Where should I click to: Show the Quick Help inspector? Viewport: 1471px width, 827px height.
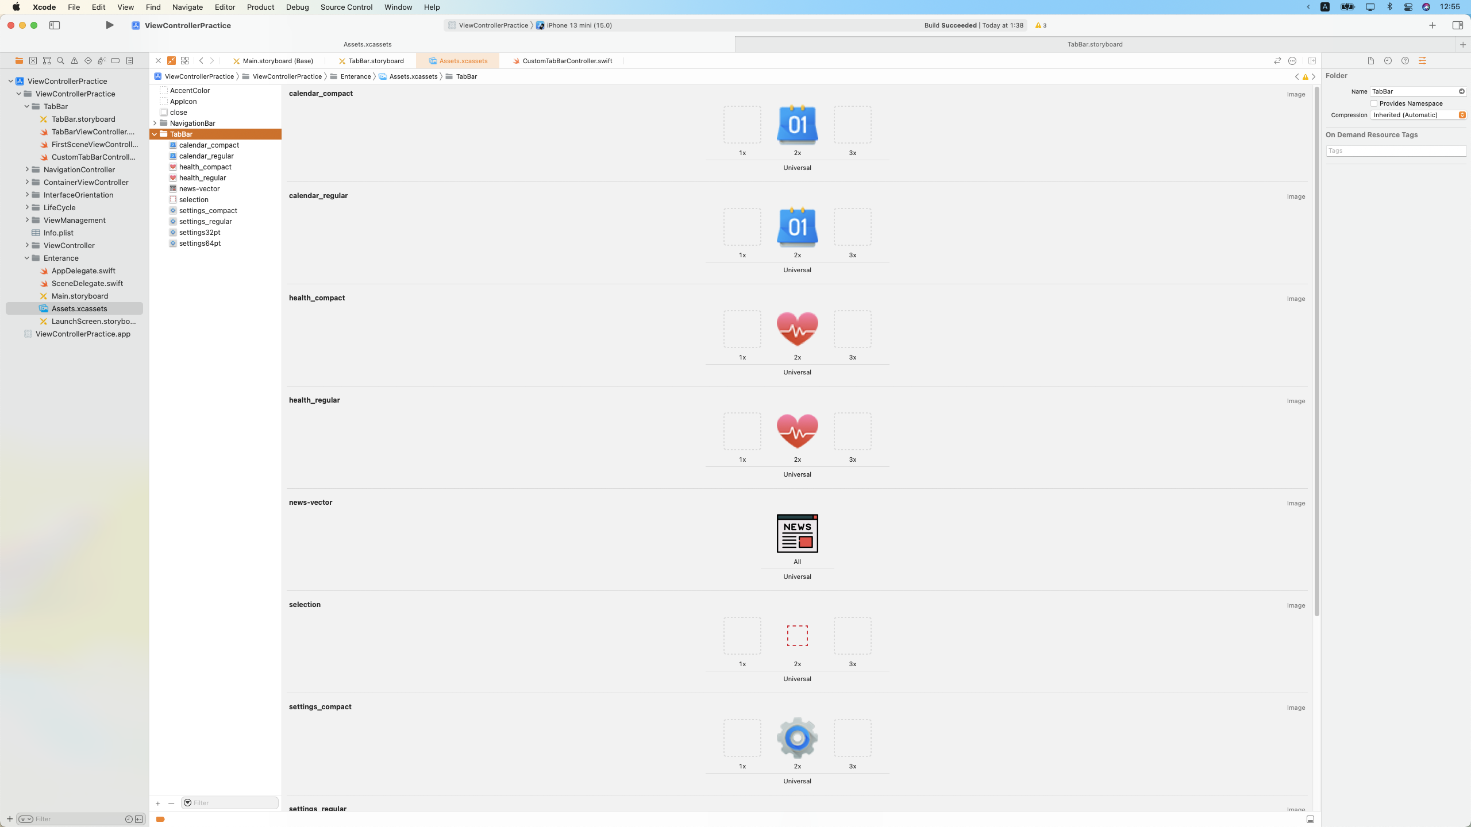(x=1405, y=61)
